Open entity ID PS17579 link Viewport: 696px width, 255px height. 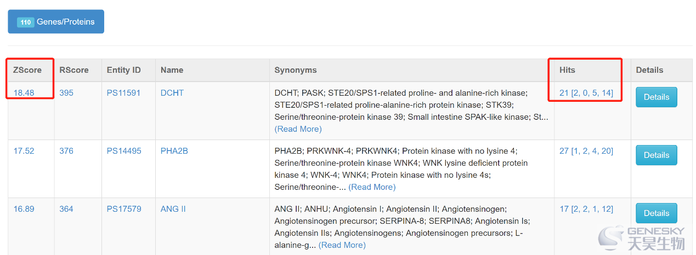[x=124, y=209]
